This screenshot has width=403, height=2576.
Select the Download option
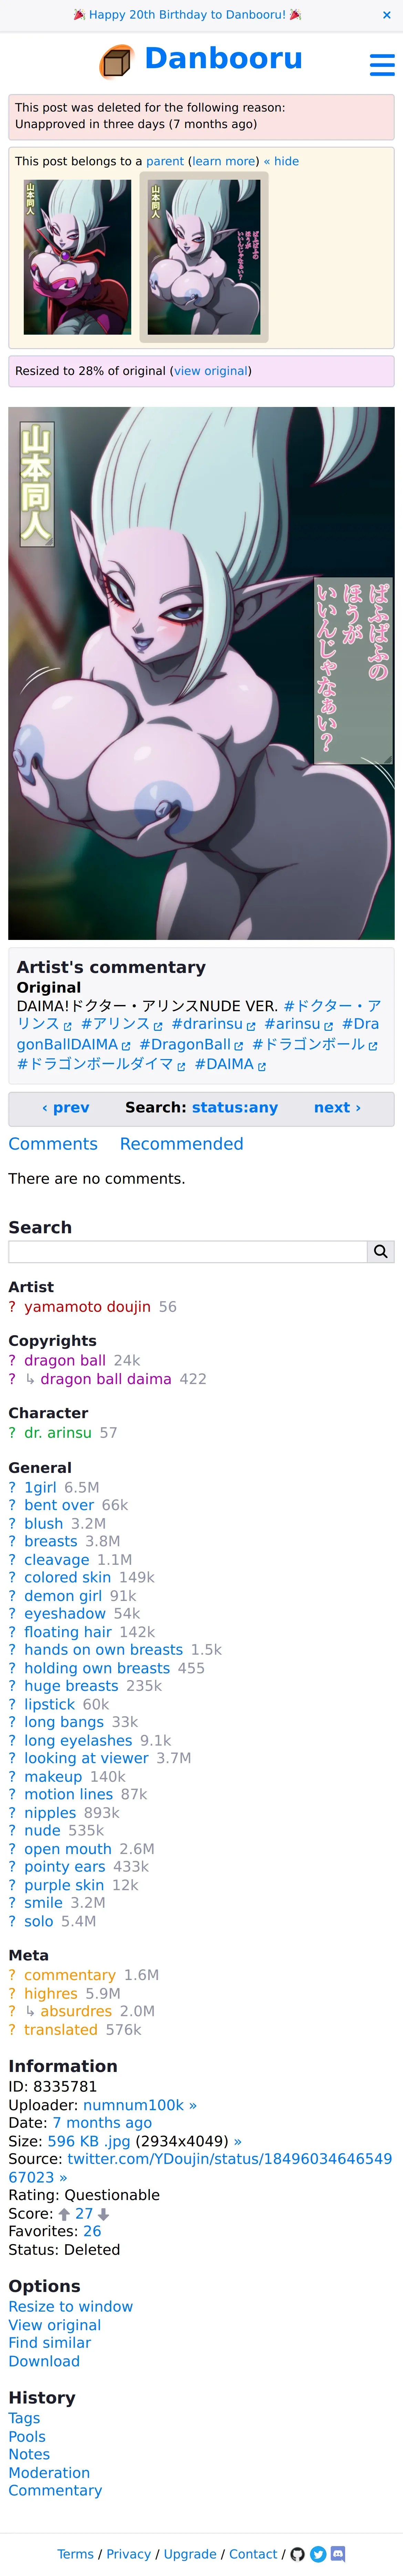tap(44, 2361)
